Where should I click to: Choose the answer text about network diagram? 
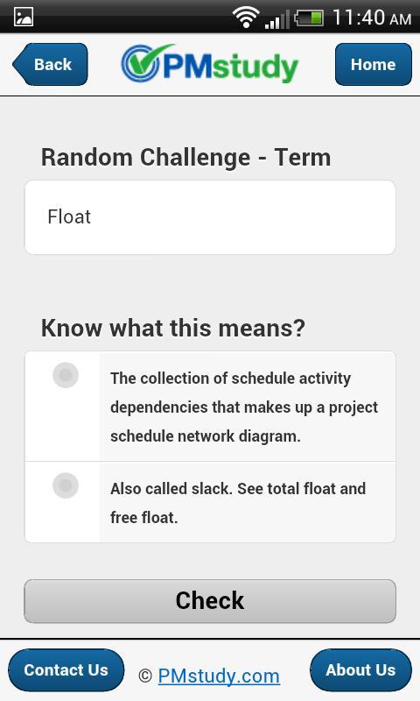[x=244, y=407]
